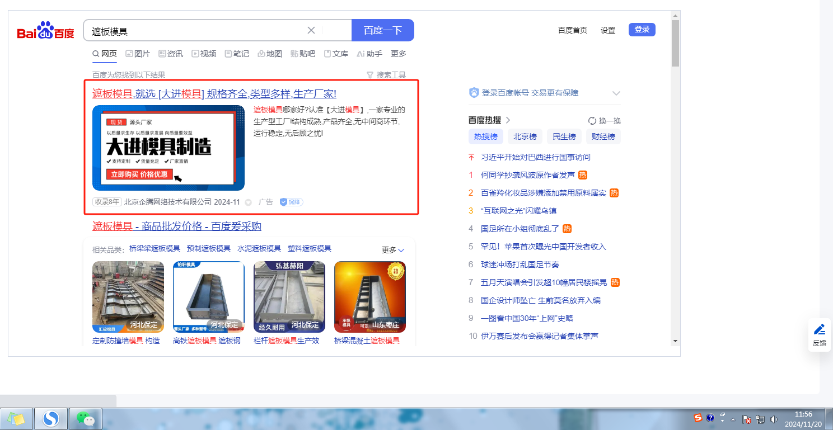Click the paw icon beside 登录百度帐号
This screenshot has width=833, height=430.
click(474, 93)
